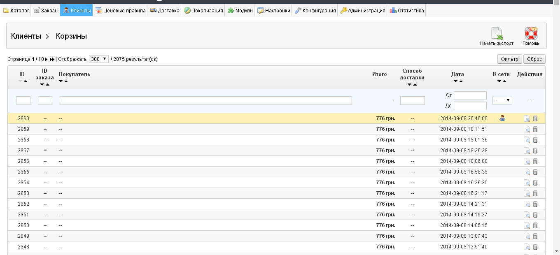This screenshot has width=560, height=255.
Task: Sort В сети column ascending
Action: pyautogui.click(x=505, y=81)
